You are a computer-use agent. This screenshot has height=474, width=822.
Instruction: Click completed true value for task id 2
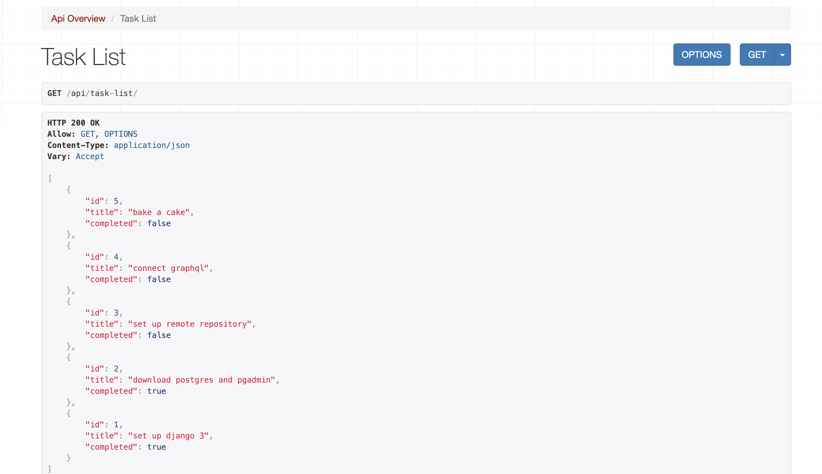(x=157, y=391)
